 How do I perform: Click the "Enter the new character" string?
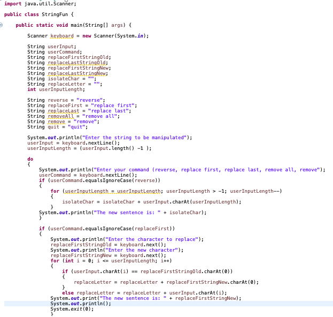point(142,250)
